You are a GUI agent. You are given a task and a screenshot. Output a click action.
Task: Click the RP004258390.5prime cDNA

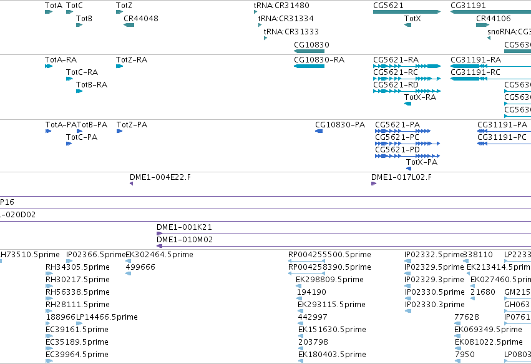(307, 273)
